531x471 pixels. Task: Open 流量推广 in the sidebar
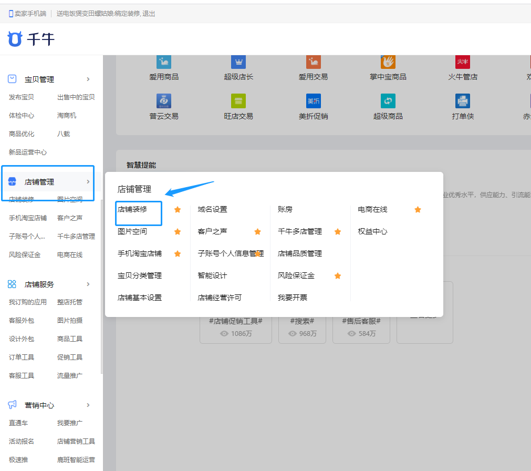tap(70, 375)
